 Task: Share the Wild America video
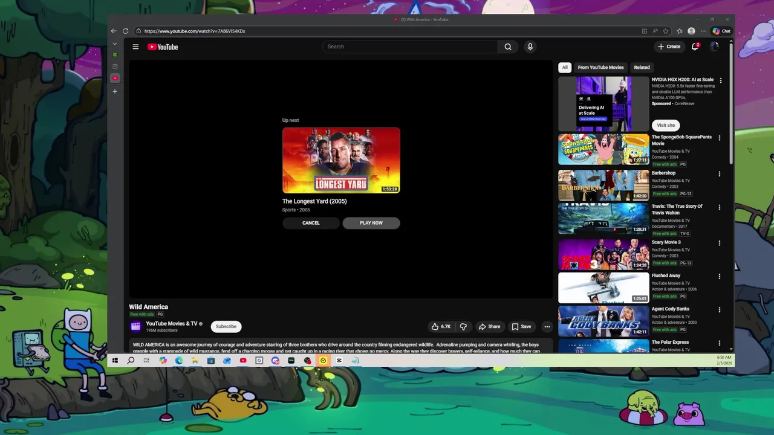(490, 326)
